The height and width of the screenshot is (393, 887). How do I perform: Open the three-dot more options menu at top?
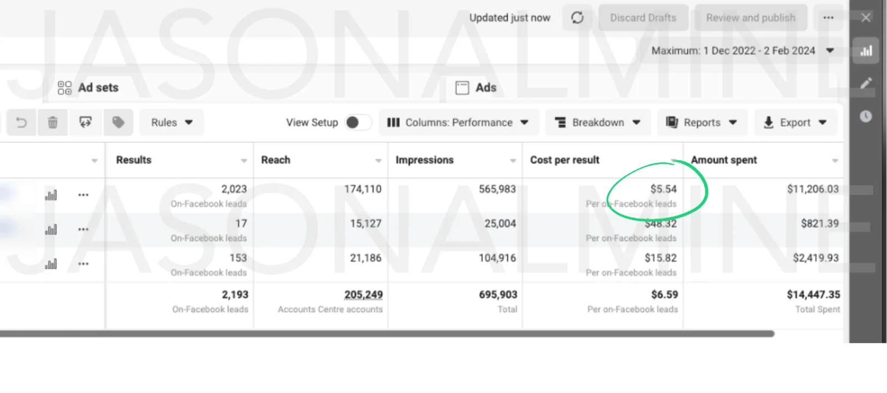pos(828,18)
